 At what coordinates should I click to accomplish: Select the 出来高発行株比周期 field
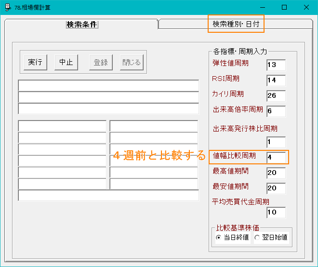276,142
